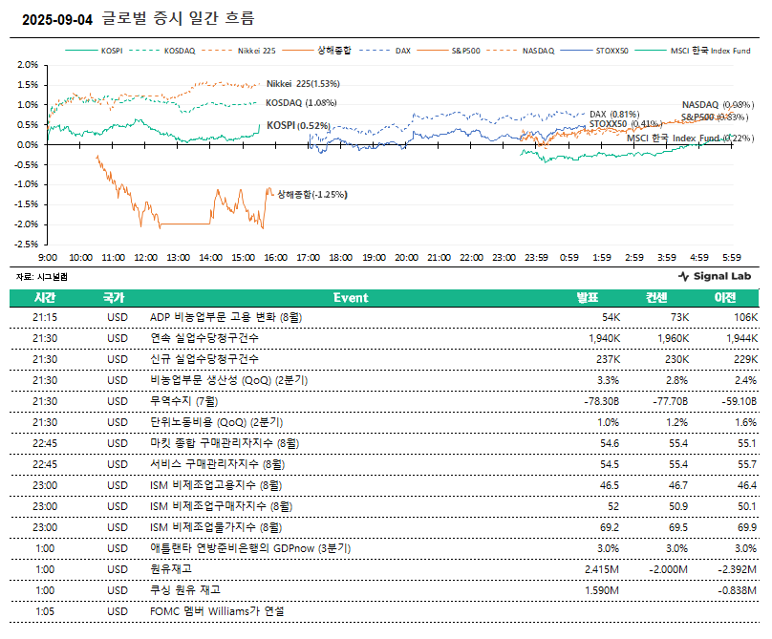This screenshot has width=772, height=639.
Task: Select the 마킷 종합 구매관리자지수 event
Action: [225, 443]
